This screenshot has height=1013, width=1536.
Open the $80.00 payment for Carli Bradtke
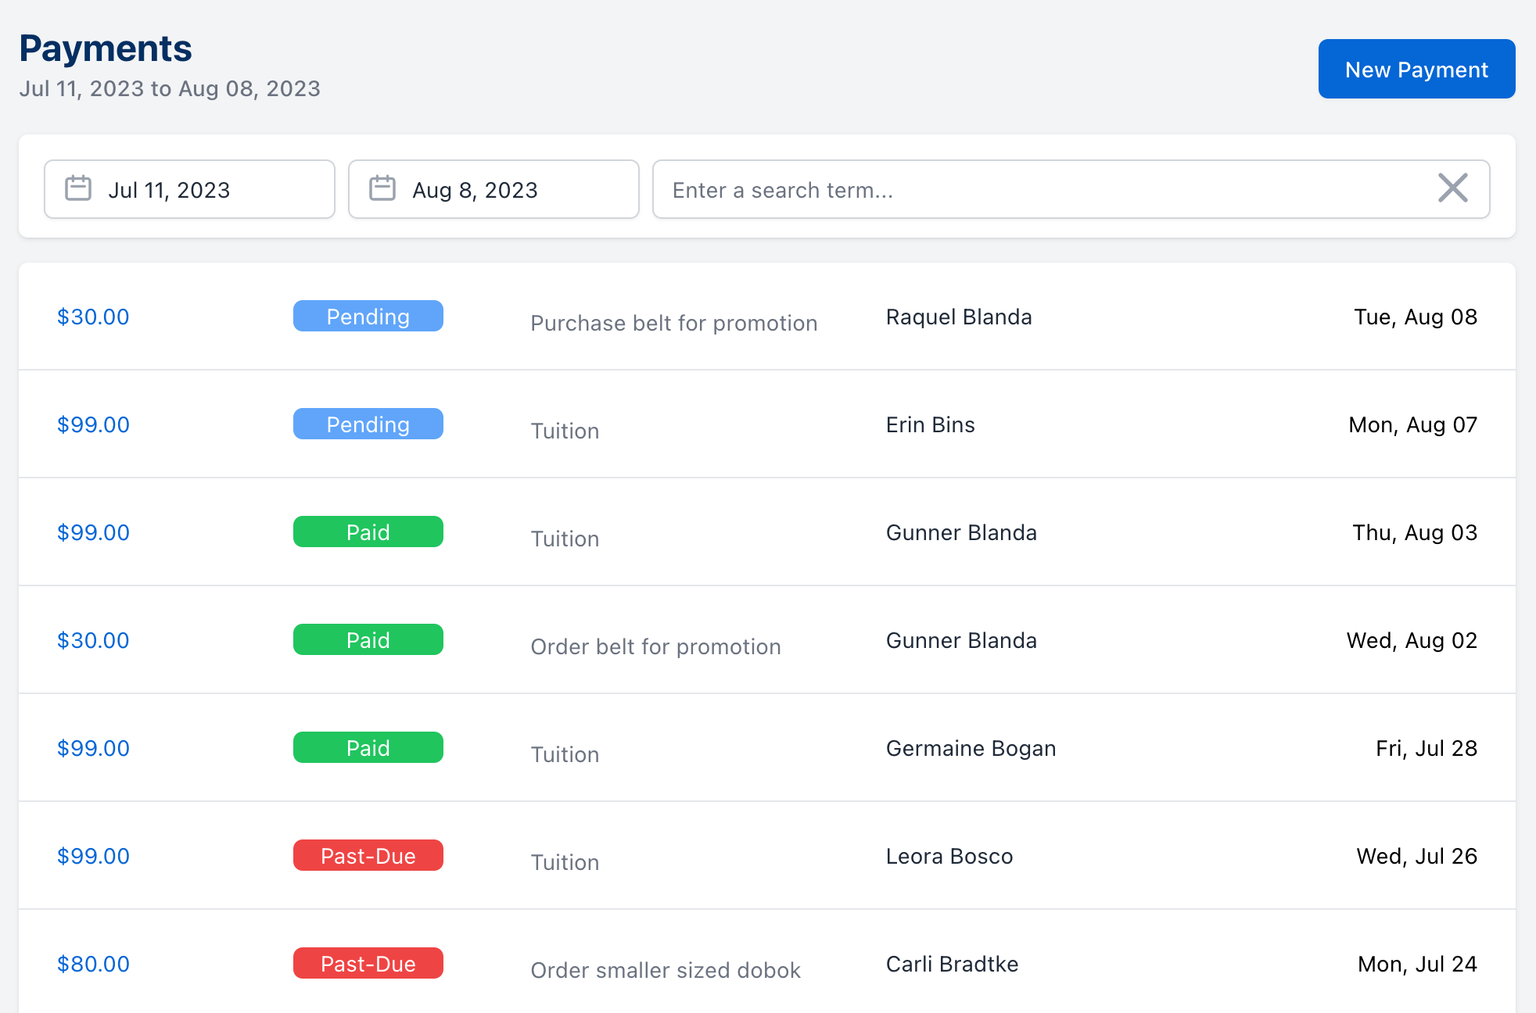coord(93,964)
